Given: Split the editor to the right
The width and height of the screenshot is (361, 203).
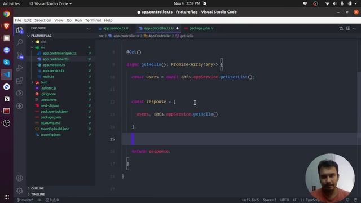Looking at the screenshot, I should 348,28.
